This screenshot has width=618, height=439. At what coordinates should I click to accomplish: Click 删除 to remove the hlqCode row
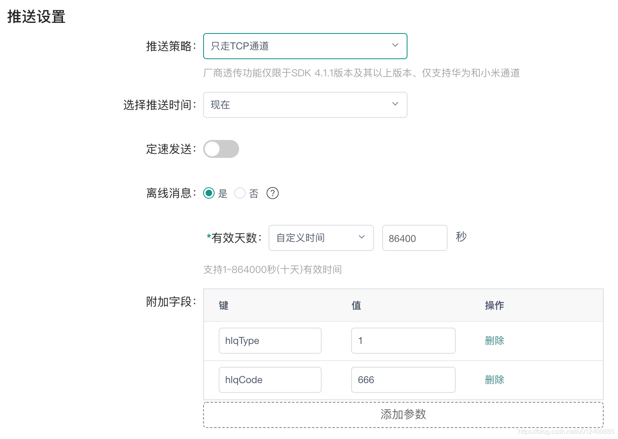point(494,379)
